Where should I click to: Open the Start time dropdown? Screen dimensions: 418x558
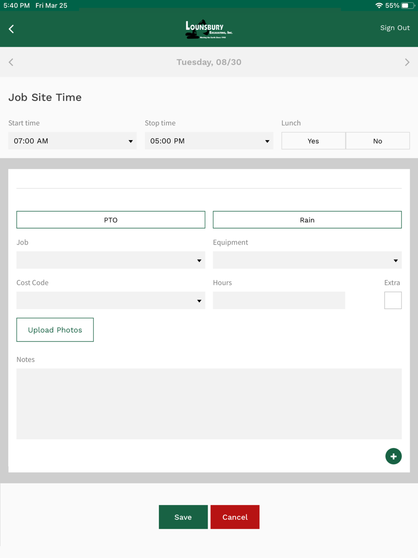coord(72,141)
